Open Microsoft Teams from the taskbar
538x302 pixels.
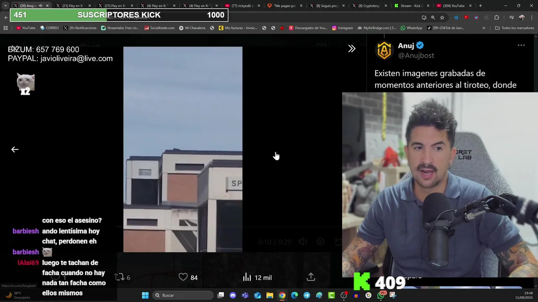(245, 295)
